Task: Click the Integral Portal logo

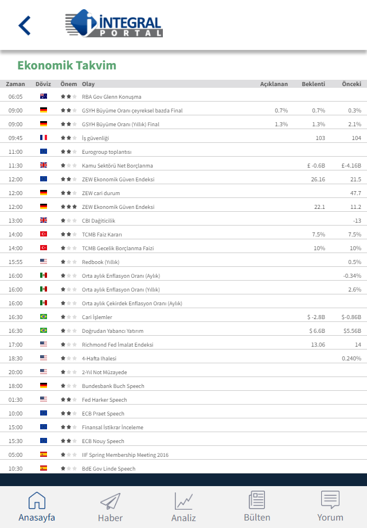Action: (114, 24)
